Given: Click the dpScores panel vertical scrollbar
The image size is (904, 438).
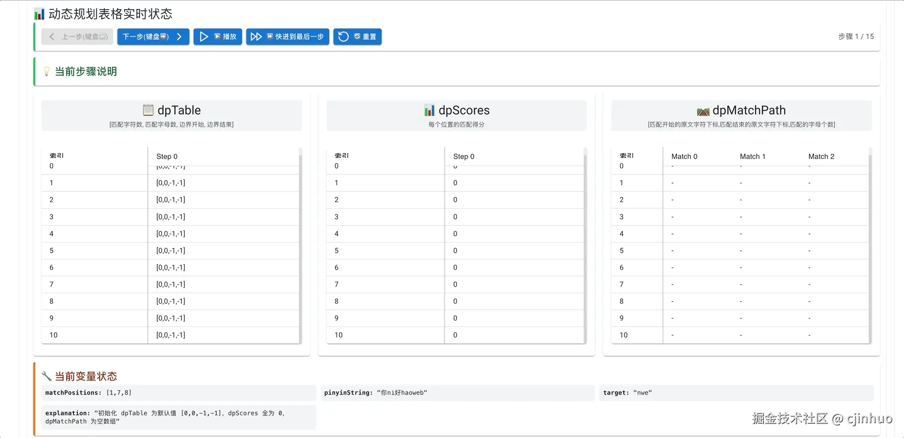Looking at the screenshot, I should pyautogui.click(x=585, y=246).
